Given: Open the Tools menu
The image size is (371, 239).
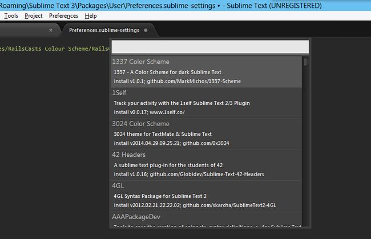Looking at the screenshot, I should [x=11, y=15].
